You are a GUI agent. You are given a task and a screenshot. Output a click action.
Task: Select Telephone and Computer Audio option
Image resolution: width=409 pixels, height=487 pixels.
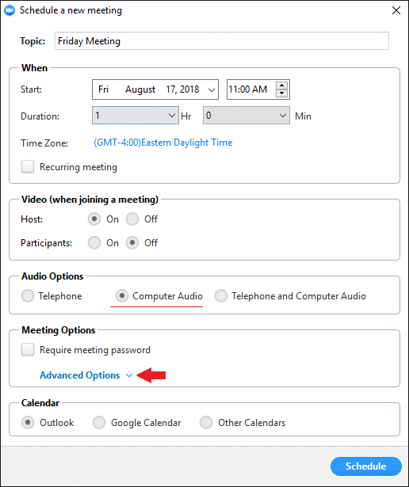pyautogui.click(x=221, y=295)
